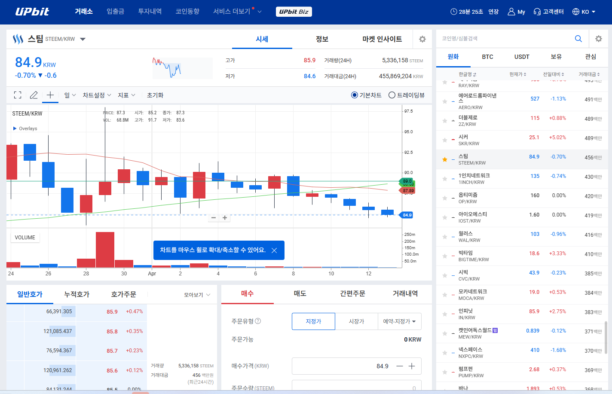Open the KO language dropdown
This screenshot has width=612, height=394.
(584, 12)
